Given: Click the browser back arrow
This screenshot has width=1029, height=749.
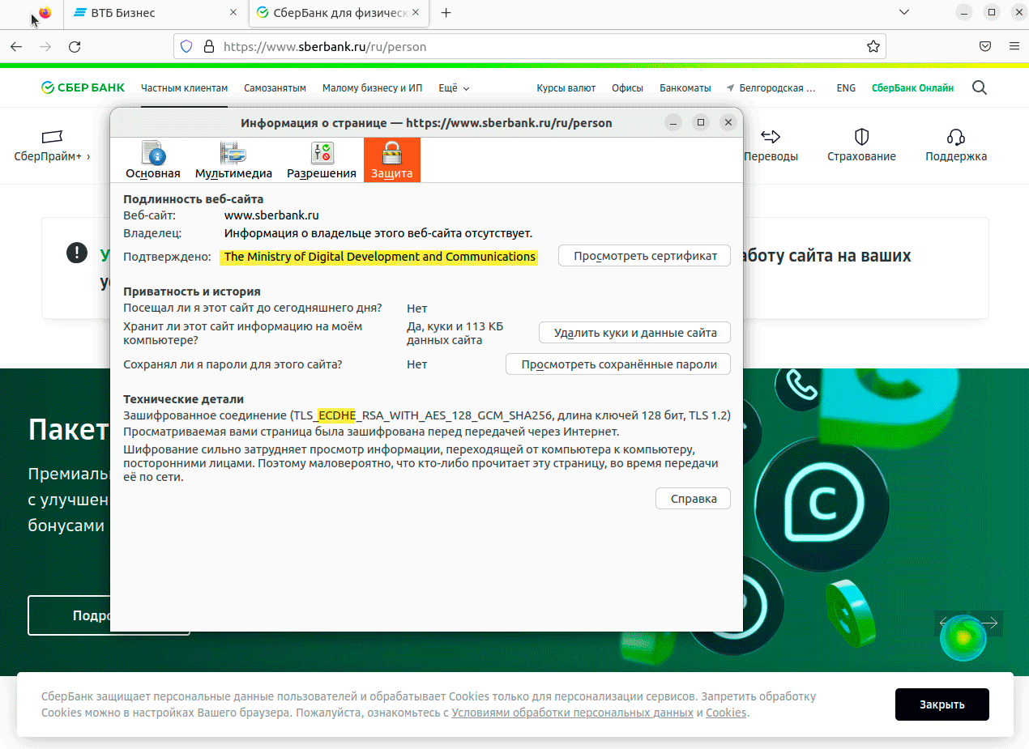Looking at the screenshot, I should point(16,47).
